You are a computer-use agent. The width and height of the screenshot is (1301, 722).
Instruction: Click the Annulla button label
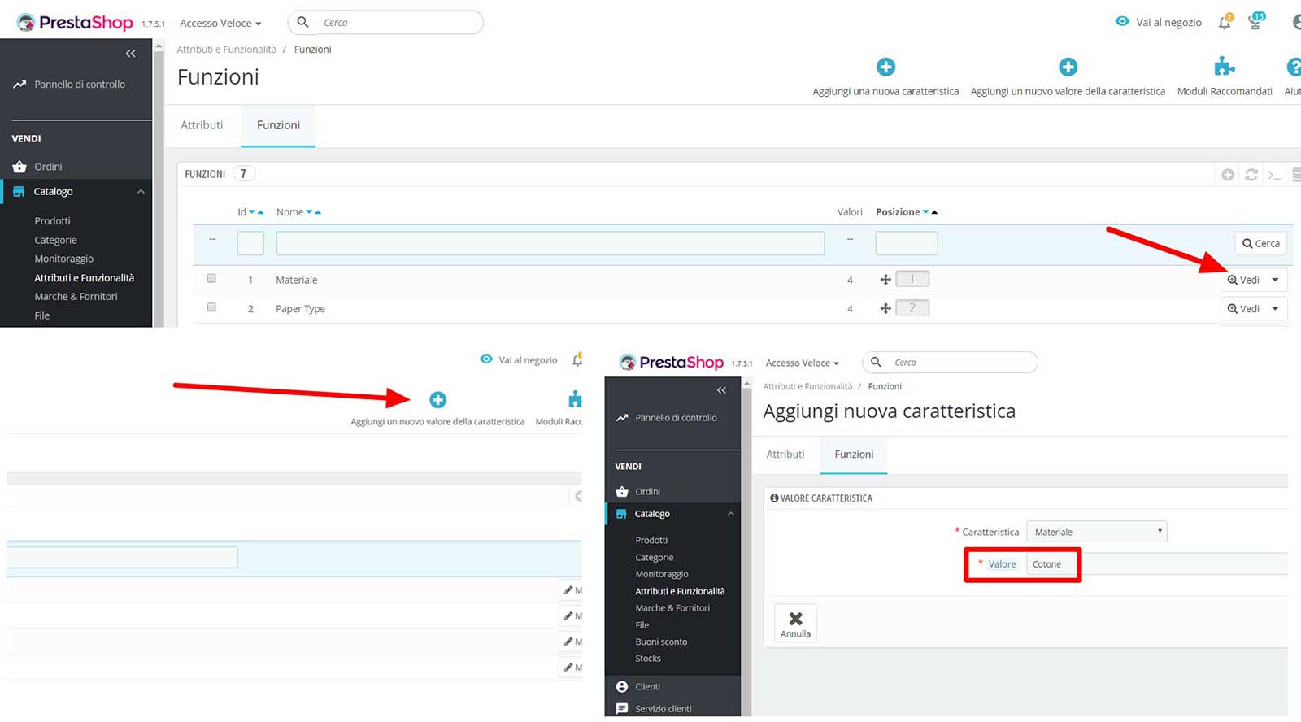(x=795, y=633)
